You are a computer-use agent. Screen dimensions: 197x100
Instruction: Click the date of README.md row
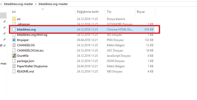(87, 71)
